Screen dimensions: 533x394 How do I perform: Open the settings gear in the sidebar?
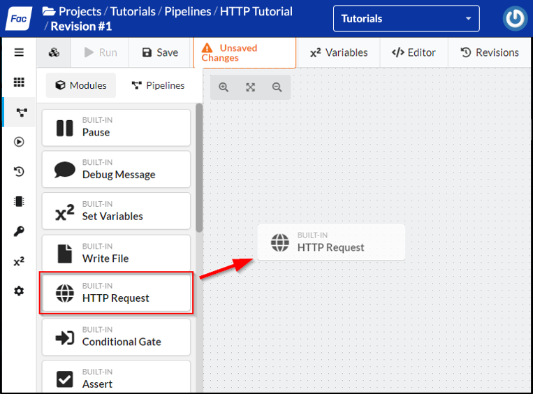[x=19, y=291]
